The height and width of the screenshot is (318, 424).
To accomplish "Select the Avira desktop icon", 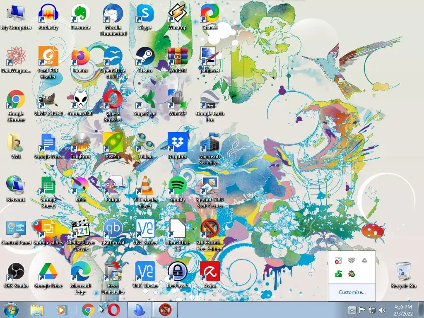I will coord(210,275).
